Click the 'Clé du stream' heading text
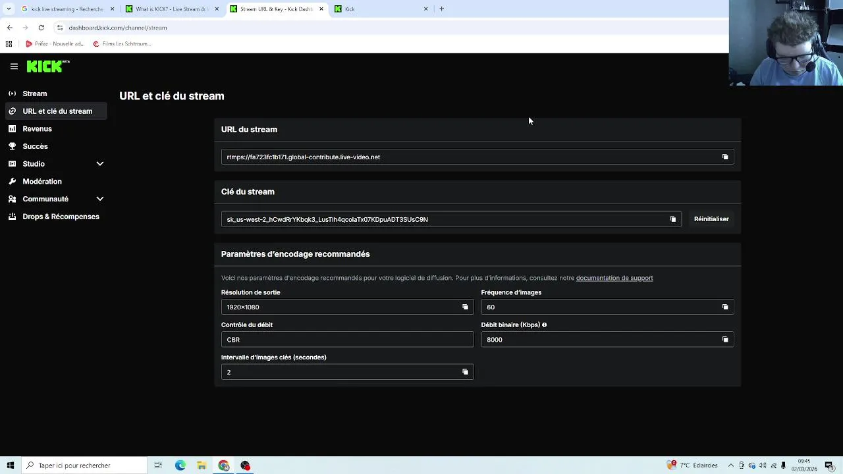843x474 pixels. [248, 192]
